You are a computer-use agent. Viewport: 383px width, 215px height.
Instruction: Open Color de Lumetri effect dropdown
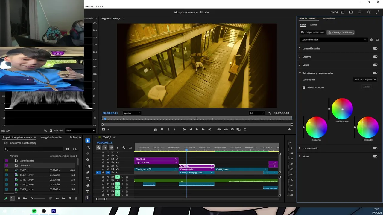point(334,39)
